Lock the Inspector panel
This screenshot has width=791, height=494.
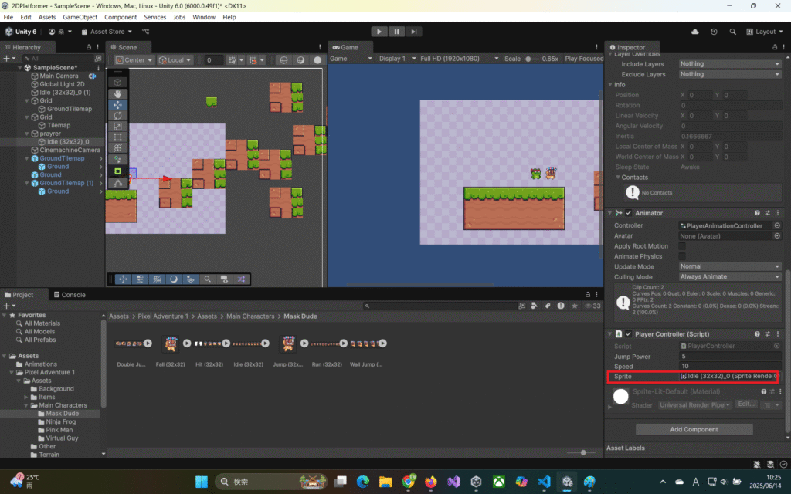775,47
